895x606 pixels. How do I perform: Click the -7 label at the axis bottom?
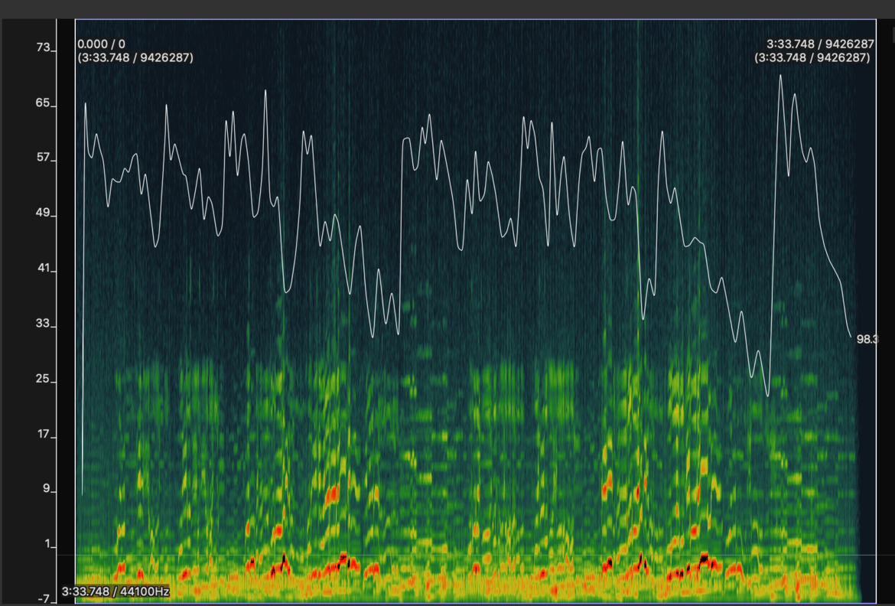[43, 598]
